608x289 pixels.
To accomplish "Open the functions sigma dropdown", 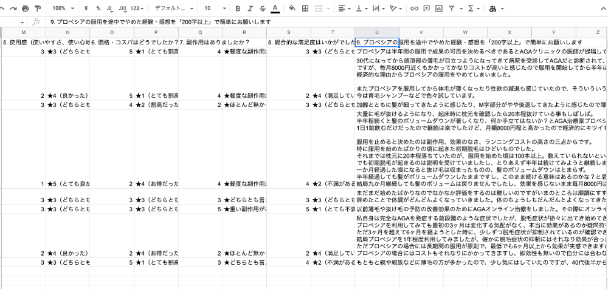I will pos(474,8).
